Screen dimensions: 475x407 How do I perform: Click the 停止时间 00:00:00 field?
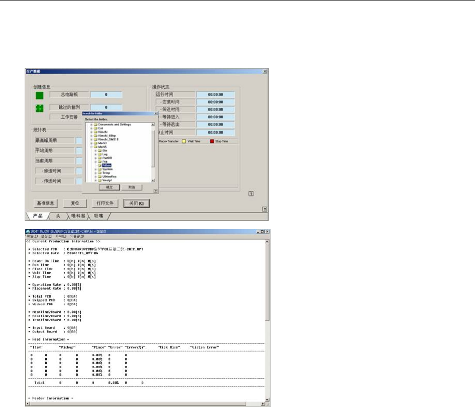(x=215, y=133)
